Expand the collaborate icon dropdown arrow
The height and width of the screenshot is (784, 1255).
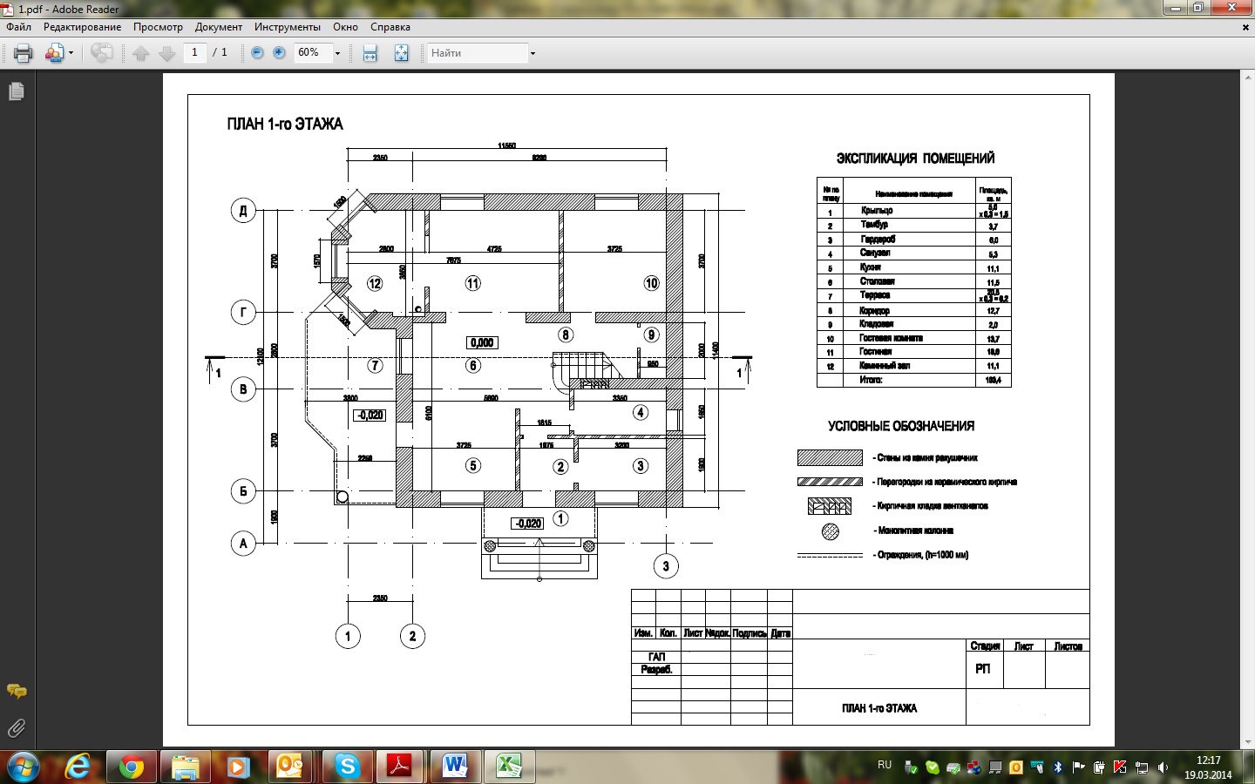click(x=71, y=53)
